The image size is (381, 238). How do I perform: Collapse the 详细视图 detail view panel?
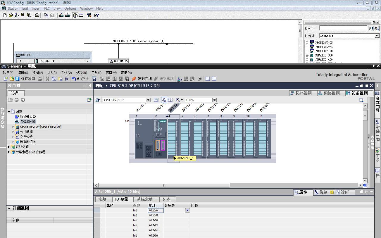click(x=9, y=208)
